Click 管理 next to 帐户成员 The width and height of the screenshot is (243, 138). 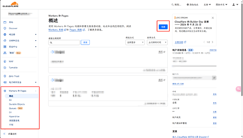[x=214, y=117]
